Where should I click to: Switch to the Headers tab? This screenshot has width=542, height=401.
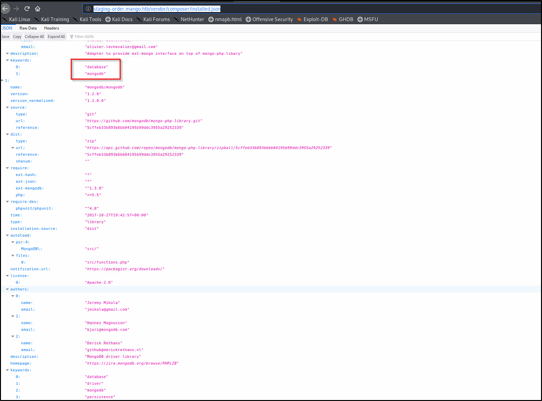51,28
